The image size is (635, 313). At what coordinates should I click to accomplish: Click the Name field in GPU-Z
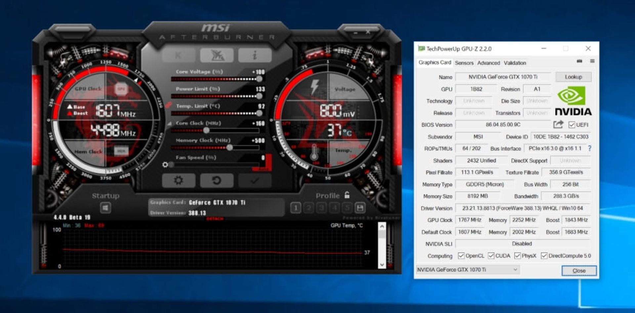coord(503,77)
